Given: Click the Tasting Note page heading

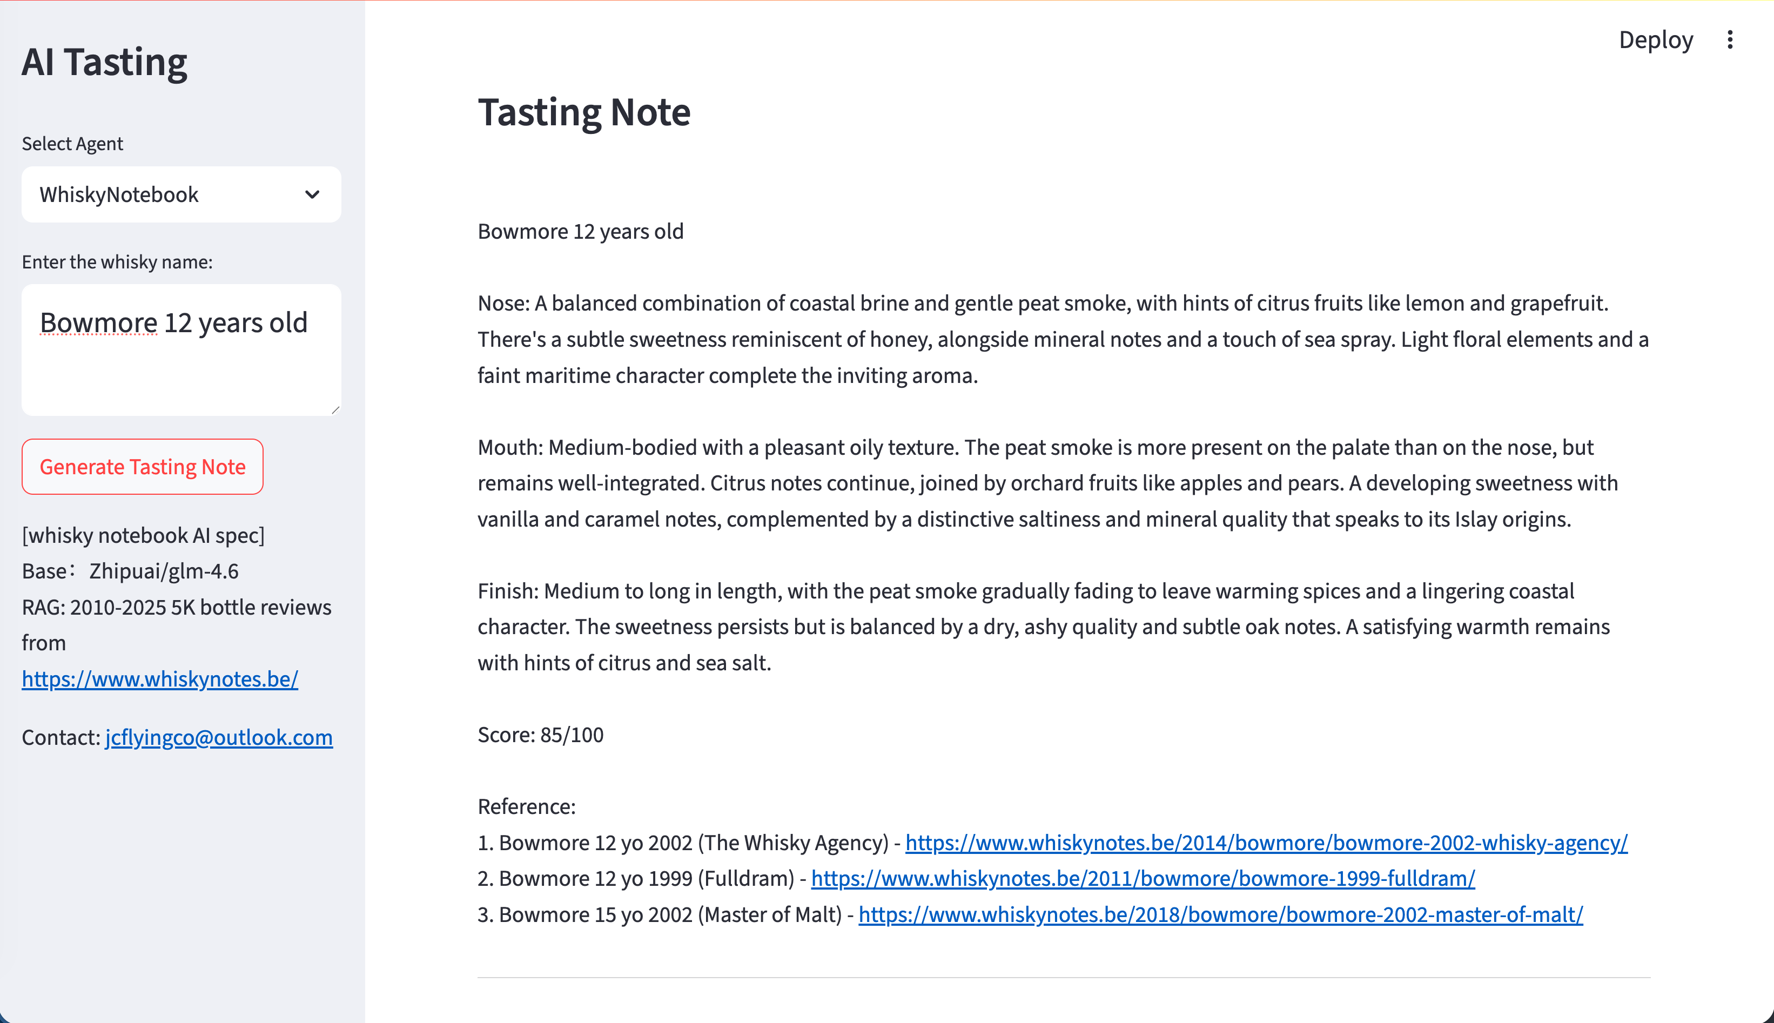Looking at the screenshot, I should 584,112.
